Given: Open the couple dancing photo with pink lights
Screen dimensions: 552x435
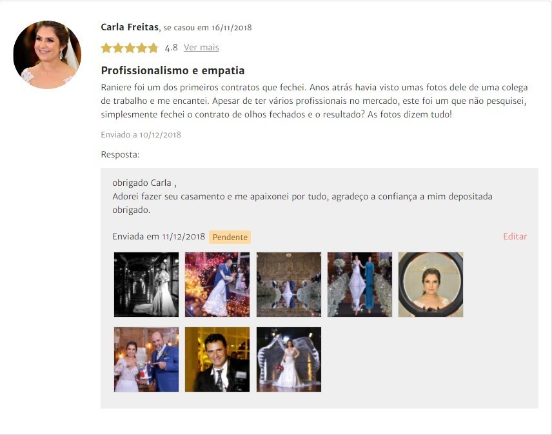Looking at the screenshot, I should tap(217, 285).
